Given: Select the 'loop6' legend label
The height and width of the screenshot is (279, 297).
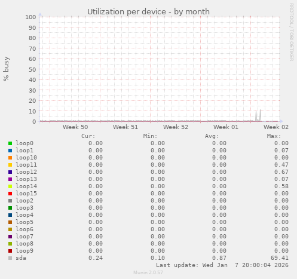Looking at the screenshot, I should [25, 229].
